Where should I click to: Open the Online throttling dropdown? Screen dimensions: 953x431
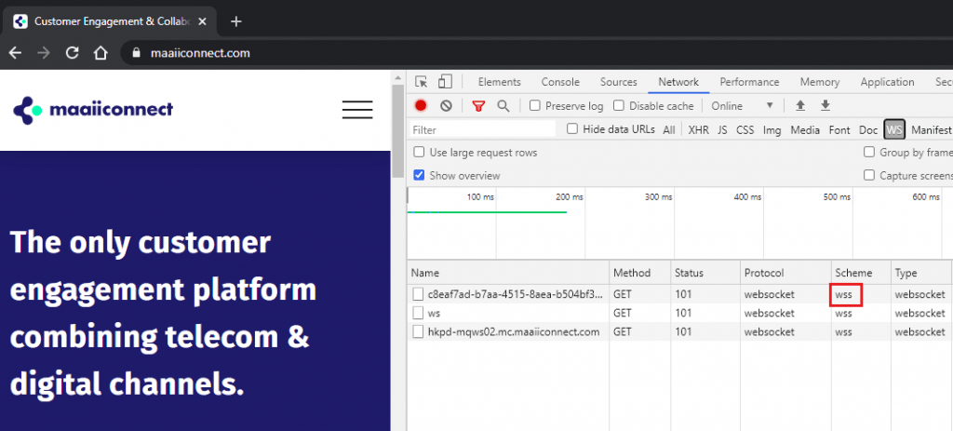[743, 106]
